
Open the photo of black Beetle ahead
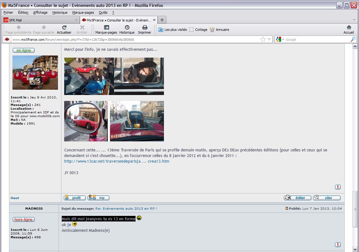pos(137,121)
